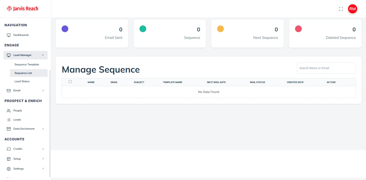Expand the Credits submenu arrow
Screen dimensions: 366x180
pos(43,149)
